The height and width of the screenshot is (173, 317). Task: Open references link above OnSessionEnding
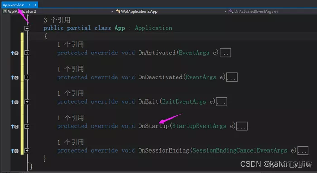pyautogui.click(x=71, y=143)
